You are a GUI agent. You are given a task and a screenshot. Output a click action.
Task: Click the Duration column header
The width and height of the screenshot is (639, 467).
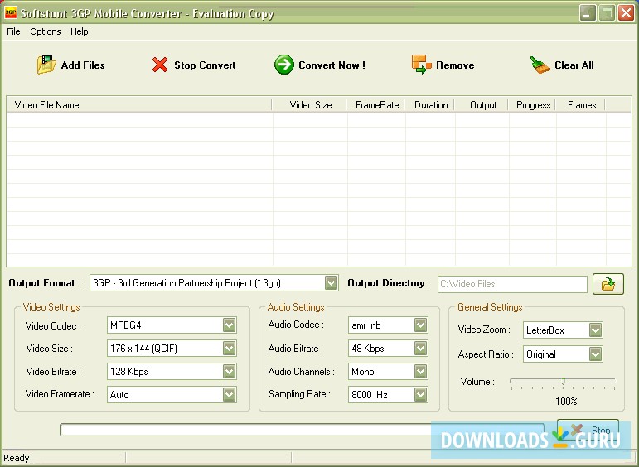pos(430,105)
